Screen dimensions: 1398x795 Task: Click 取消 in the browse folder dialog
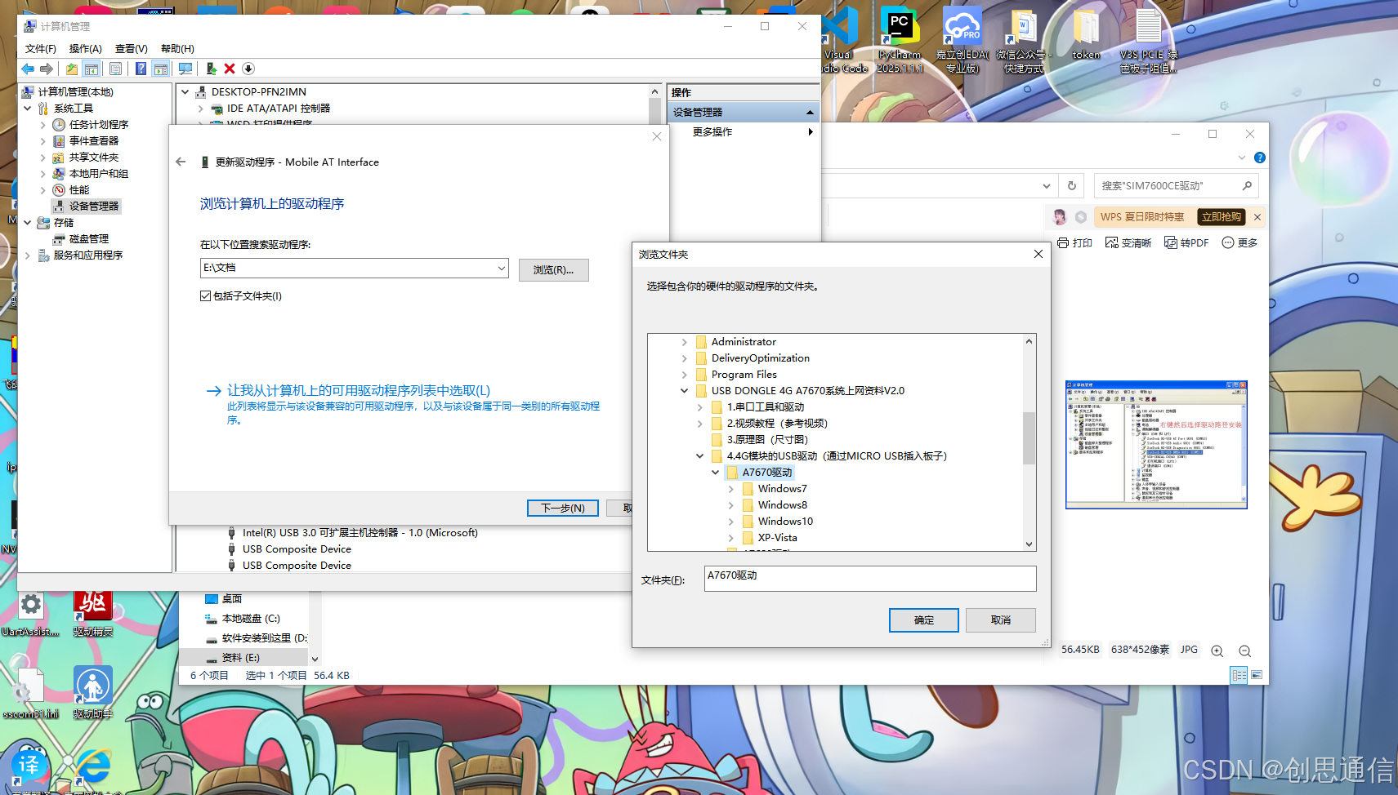click(x=1001, y=620)
